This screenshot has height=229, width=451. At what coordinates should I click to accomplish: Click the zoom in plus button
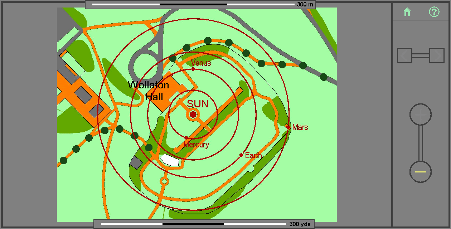click(x=421, y=115)
